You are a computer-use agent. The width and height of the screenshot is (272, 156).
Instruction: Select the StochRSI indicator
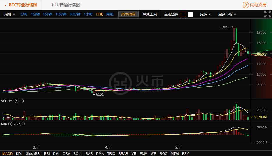[x=33, y=153]
